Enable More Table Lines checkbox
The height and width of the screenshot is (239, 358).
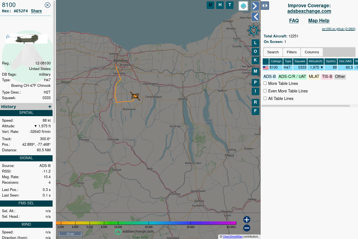pos(265,83)
